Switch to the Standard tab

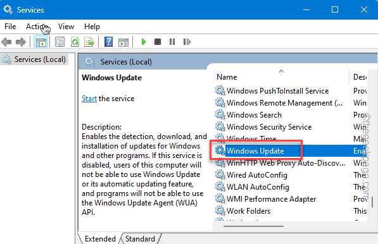pyautogui.click(x=140, y=239)
